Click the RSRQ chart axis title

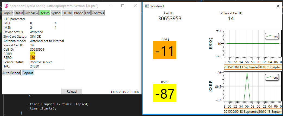coord(211,43)
